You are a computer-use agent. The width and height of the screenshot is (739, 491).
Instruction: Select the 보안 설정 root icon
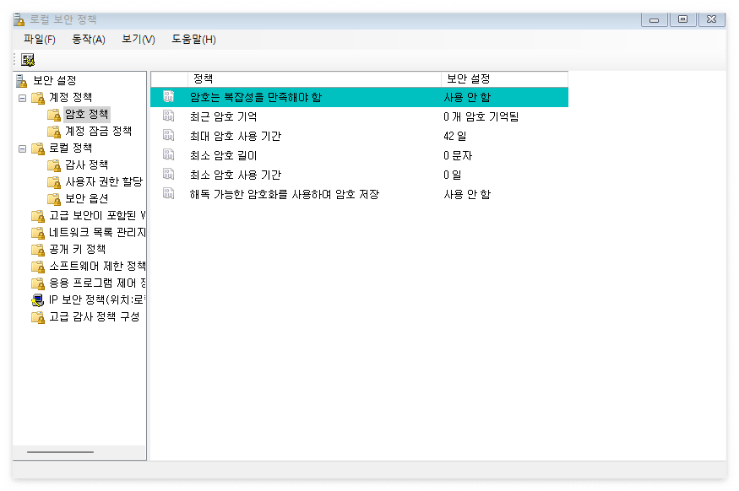point(21,81)
